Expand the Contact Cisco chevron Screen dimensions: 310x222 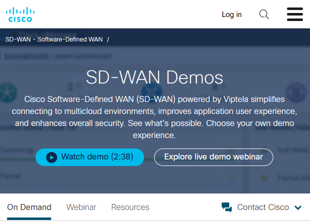[x=298, y=207]
